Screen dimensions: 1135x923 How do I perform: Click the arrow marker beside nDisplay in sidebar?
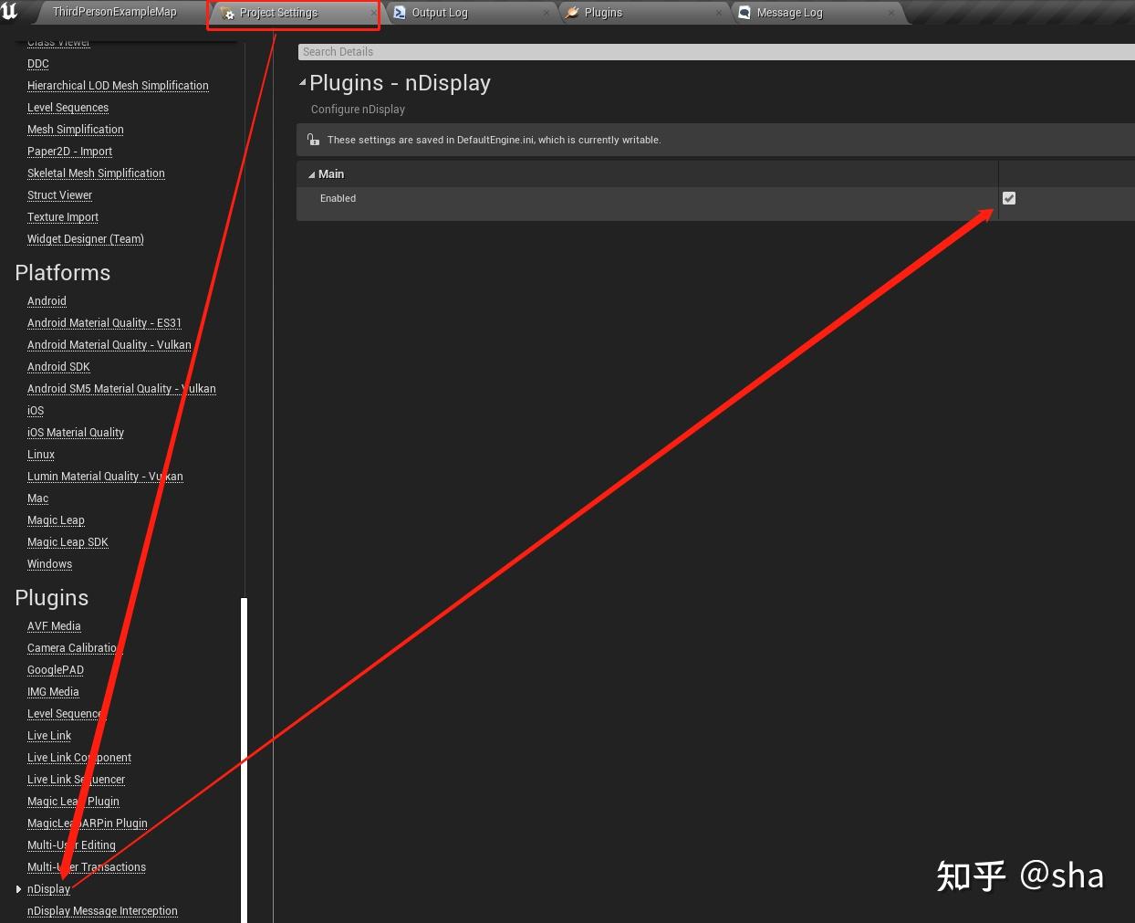[x=18, y=889]
